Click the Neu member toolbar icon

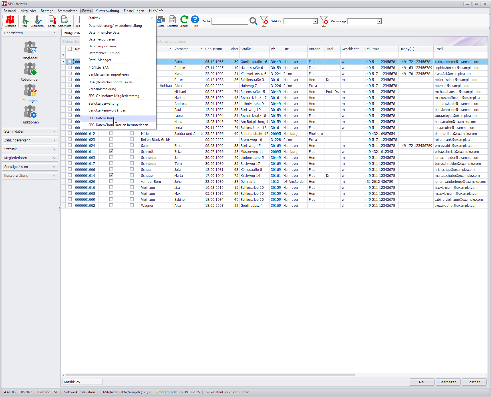[25, 21]
